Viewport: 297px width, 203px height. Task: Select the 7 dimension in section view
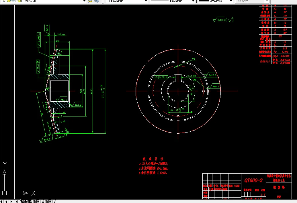pyautogui.click(x=61, y=116)
